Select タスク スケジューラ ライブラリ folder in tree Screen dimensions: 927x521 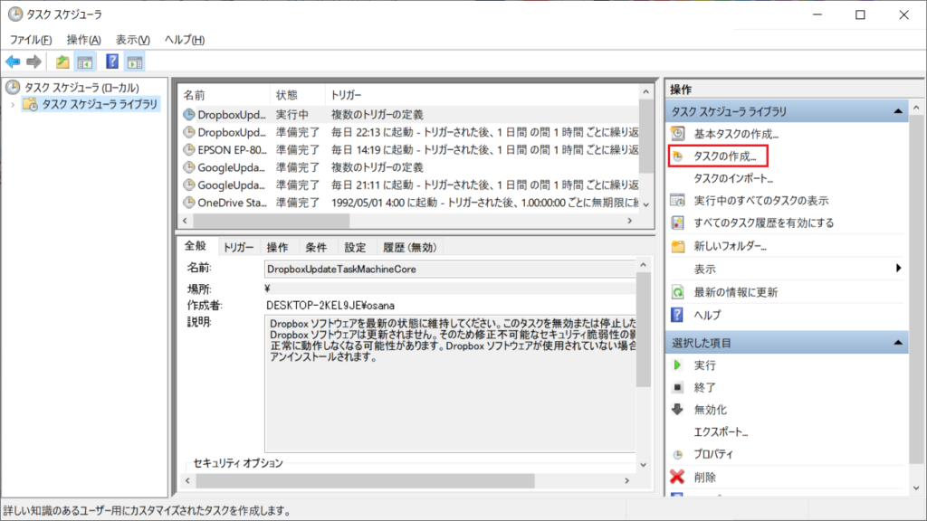tap(100, 105)
